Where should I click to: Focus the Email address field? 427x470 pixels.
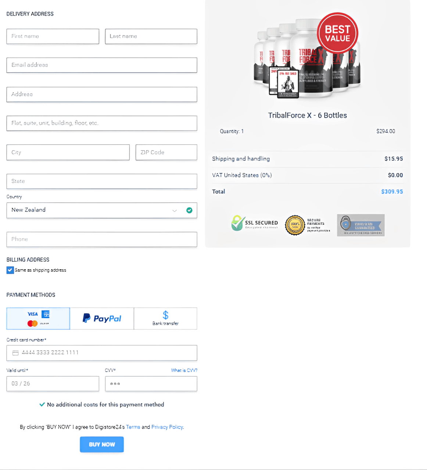(x=102, y=65)
